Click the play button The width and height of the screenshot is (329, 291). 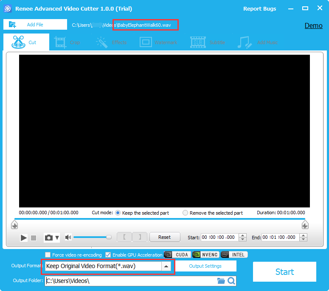pyautogui.click(x=24, y=238)
